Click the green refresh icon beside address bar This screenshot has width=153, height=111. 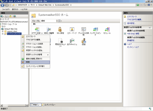[138, 5]
